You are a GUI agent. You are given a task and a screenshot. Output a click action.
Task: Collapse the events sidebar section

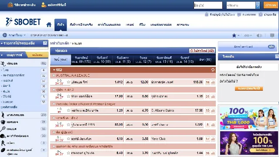click(x=2, y=55)
